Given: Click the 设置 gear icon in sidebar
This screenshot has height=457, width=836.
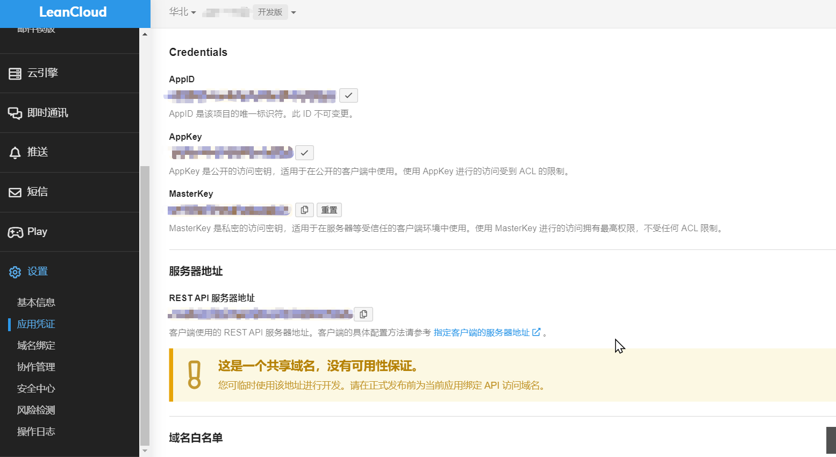Looking at the screenshot, I should [x=15, y=272].
